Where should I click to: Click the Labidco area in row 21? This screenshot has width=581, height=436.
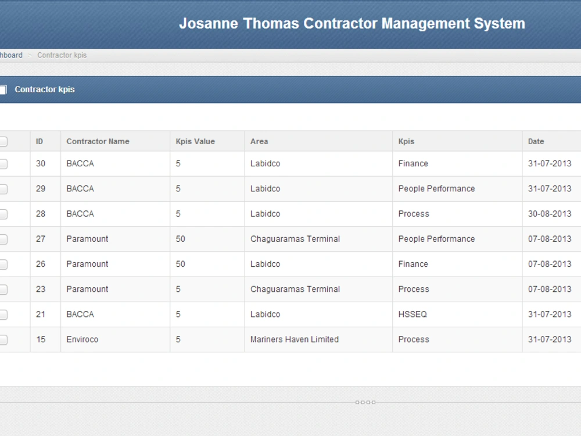265,315
